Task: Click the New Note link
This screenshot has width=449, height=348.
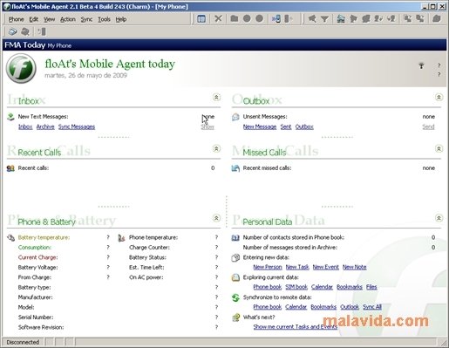Action: pos(355,267)
